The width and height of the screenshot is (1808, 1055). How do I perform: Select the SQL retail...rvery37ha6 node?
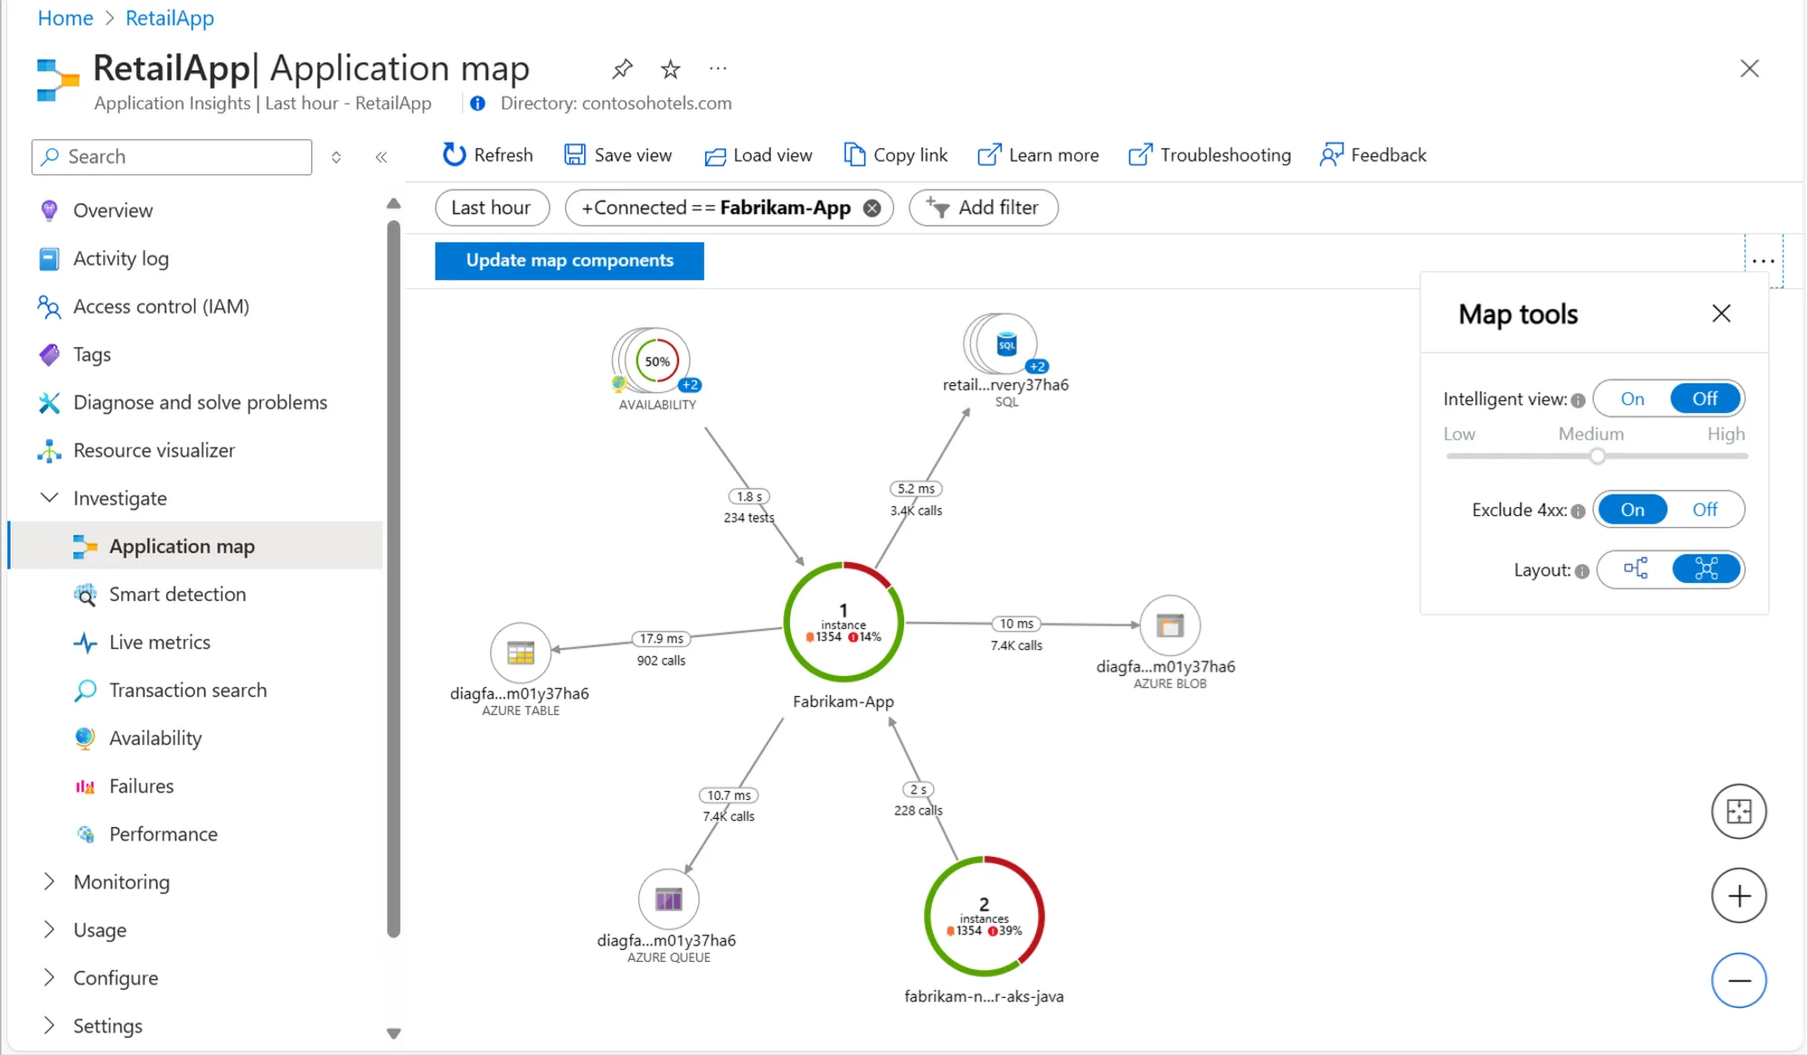point(1005,344)
